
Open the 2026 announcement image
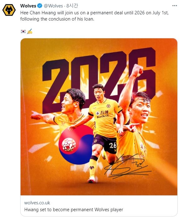click(99, 117)
